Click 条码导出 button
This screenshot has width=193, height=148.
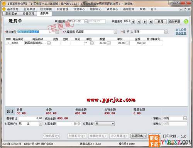pos(137,136)
